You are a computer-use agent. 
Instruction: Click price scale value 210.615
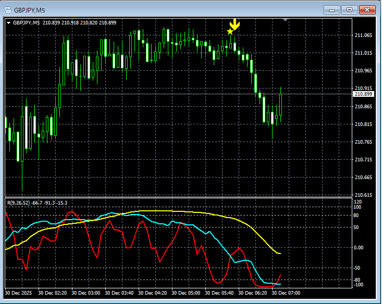point(363,195)
